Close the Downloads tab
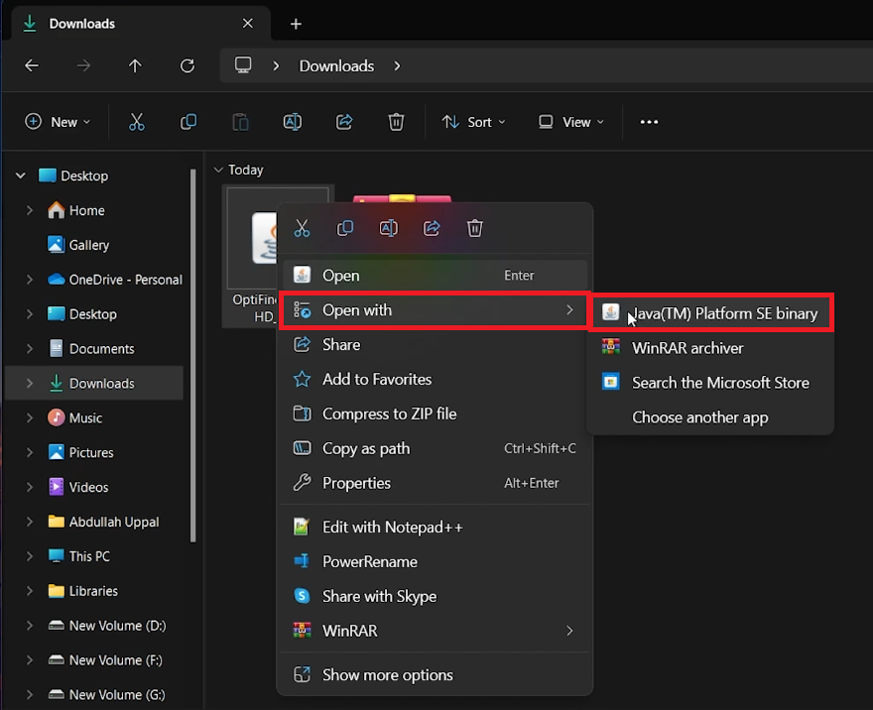Viewport: 873px width, 710px height. click(248, 24)
